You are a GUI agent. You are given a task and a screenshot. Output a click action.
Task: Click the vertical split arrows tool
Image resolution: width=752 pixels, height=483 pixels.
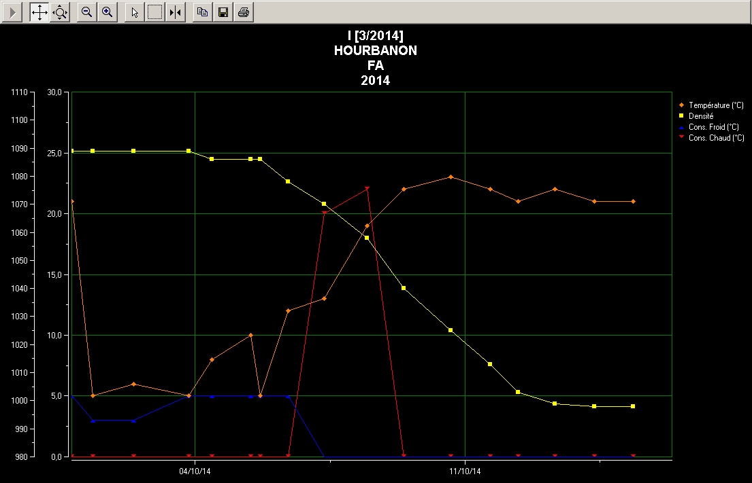pyautogui.click(x=176, y=12)
